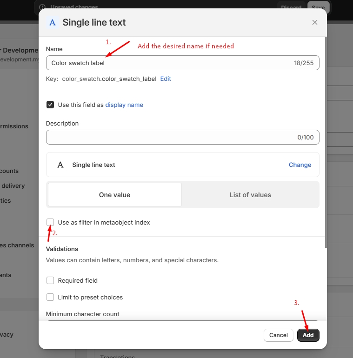Uncheck Use this field as display name
The height and width of the screenshot is (358, 353).
click(x=50, y=105)
